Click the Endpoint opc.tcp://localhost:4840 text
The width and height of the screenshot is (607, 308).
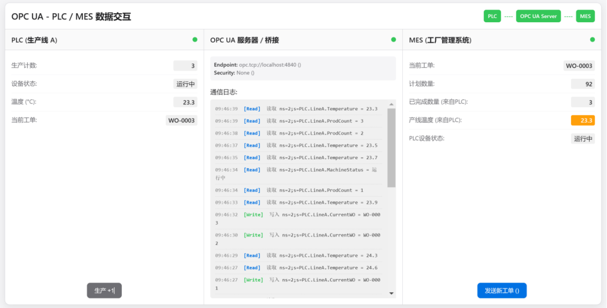tap(257, 65)
